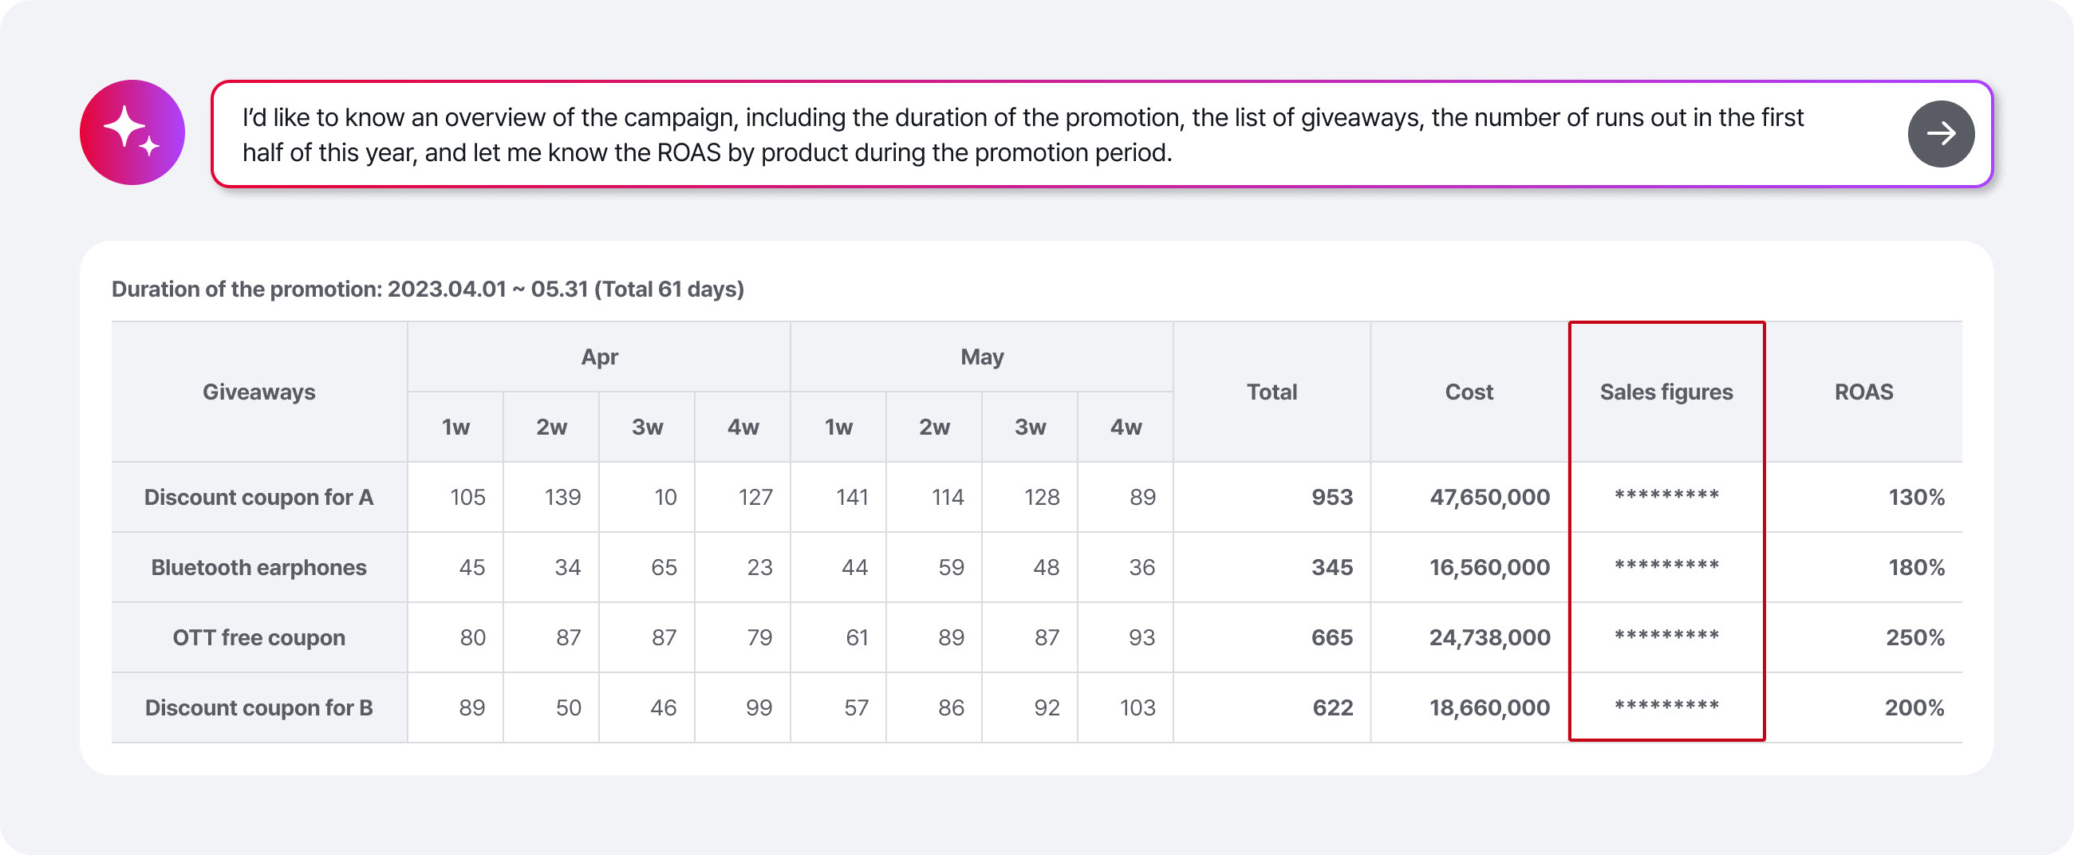This screenshot has height=855, width=2074.
Task: Click the Apr month header
Action: [x=599, y=357]
